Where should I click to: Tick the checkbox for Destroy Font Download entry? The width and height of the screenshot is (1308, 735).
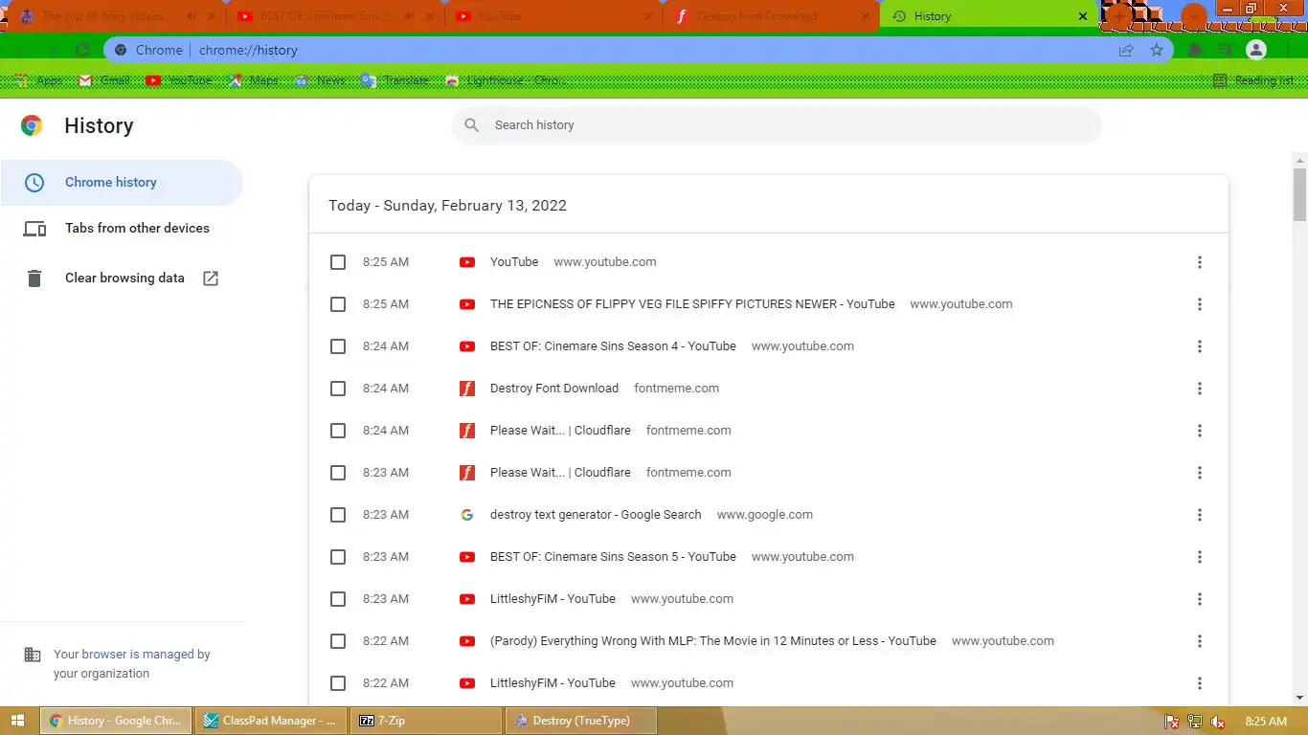(x=338, y=389)
